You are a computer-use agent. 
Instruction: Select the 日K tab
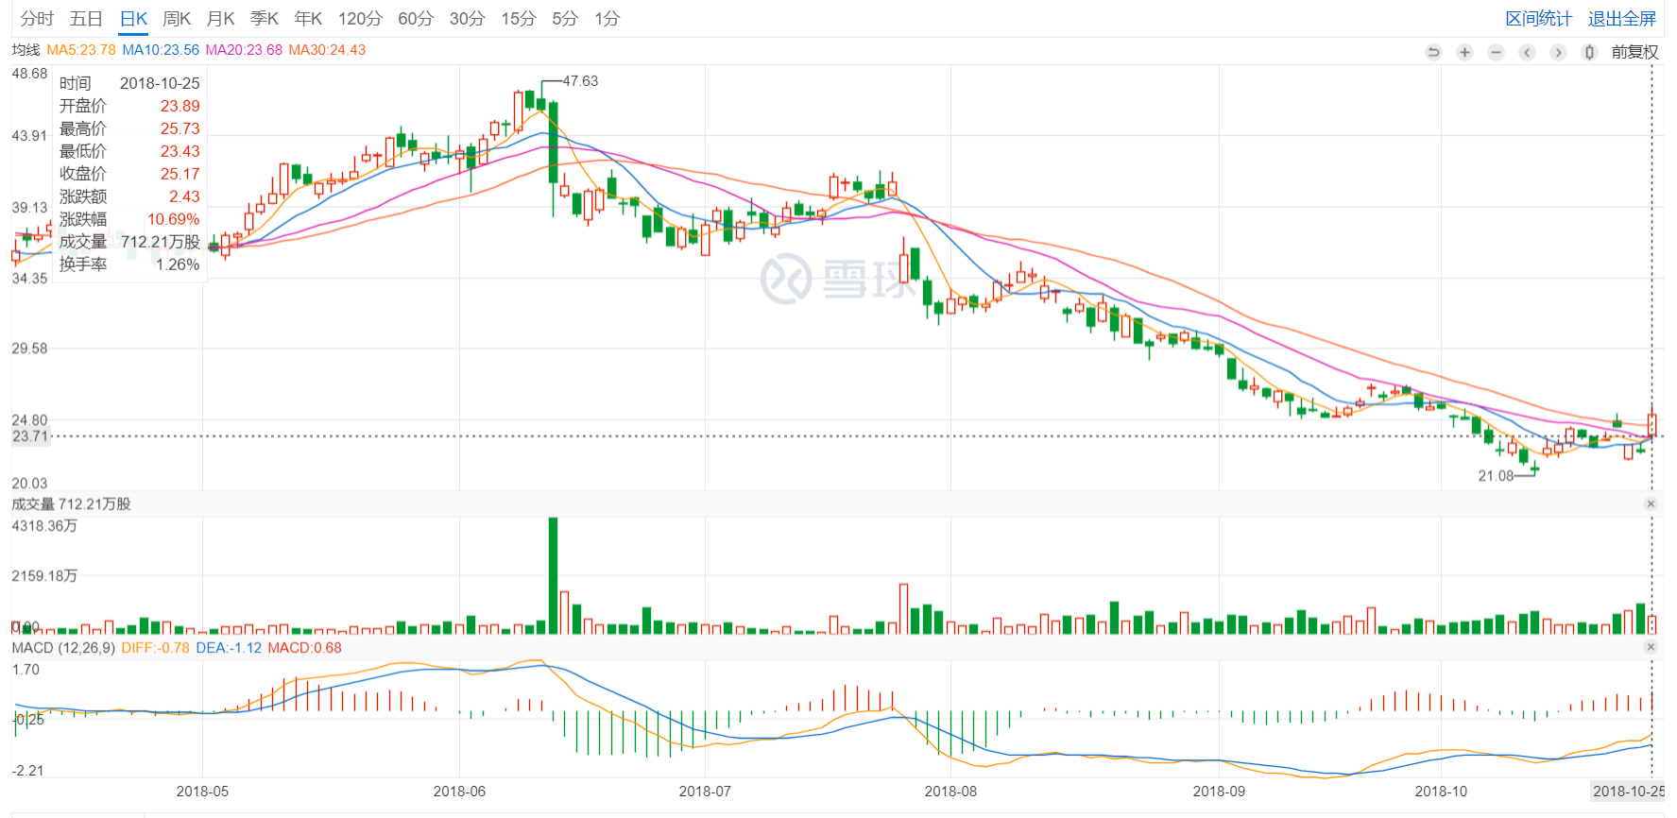(x=133, y=19)
